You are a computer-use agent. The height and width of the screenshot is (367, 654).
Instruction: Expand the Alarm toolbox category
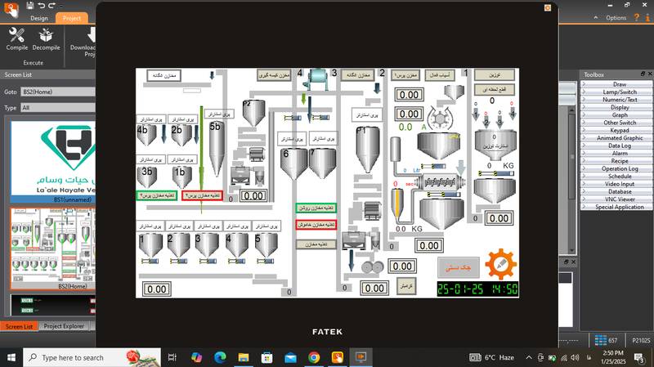619,153
